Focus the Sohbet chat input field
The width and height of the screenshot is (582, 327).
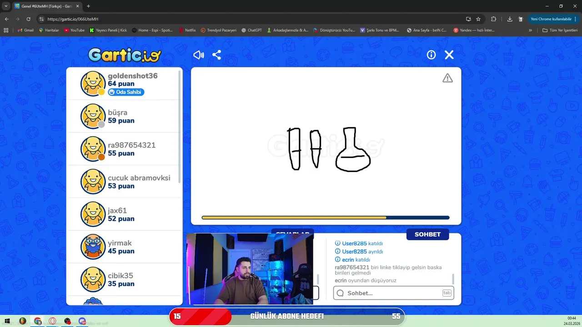tap(394, 293)
